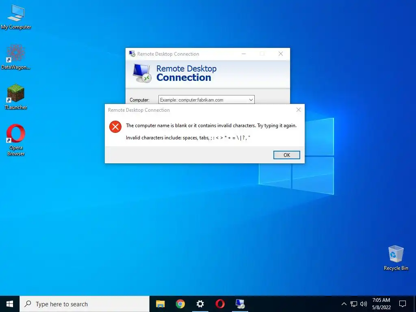
Task: Launch Google Chrome from the taskbar
Action: tap(180, 304)
